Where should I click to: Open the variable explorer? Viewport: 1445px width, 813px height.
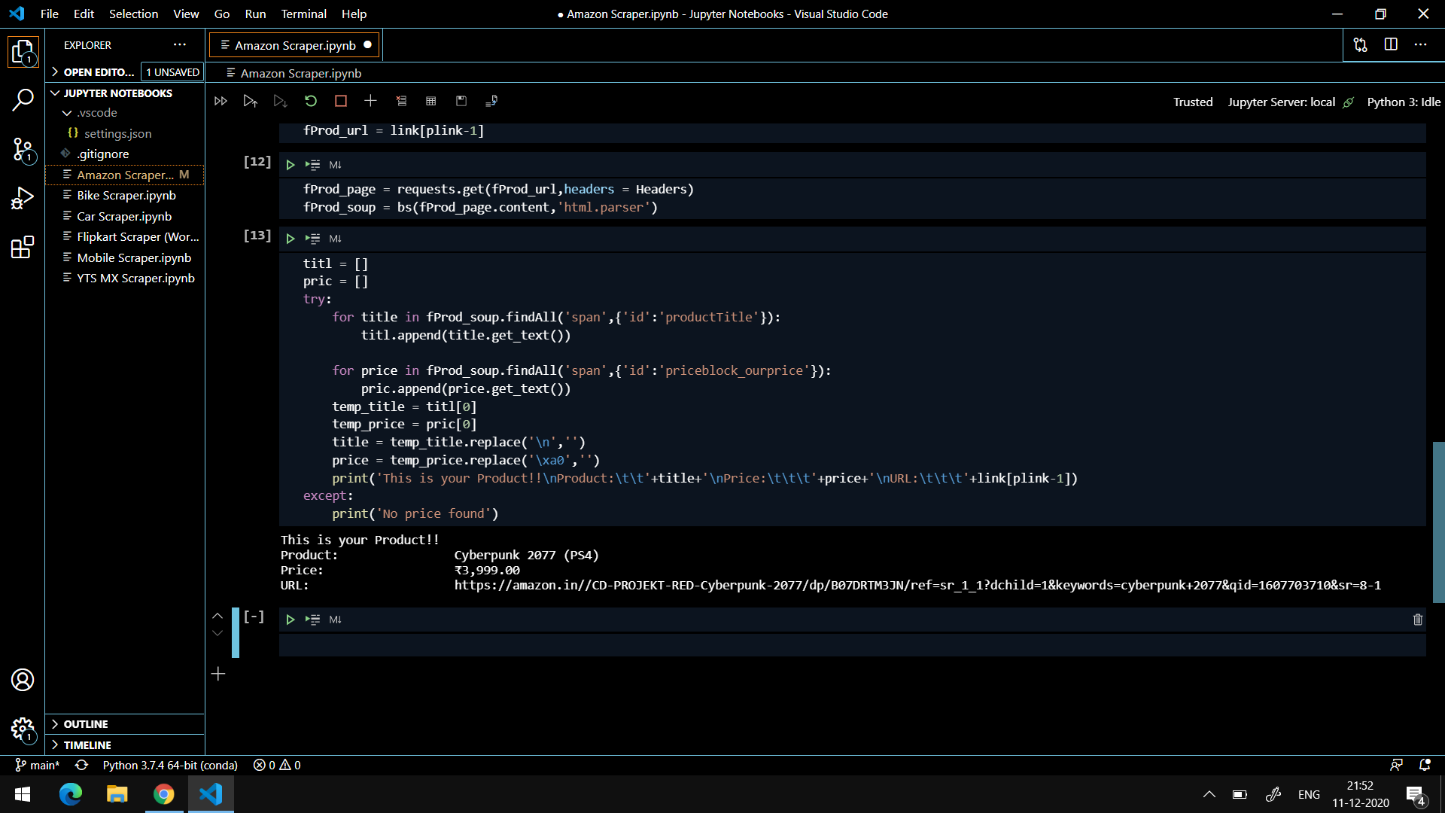(x=431, y=100)
